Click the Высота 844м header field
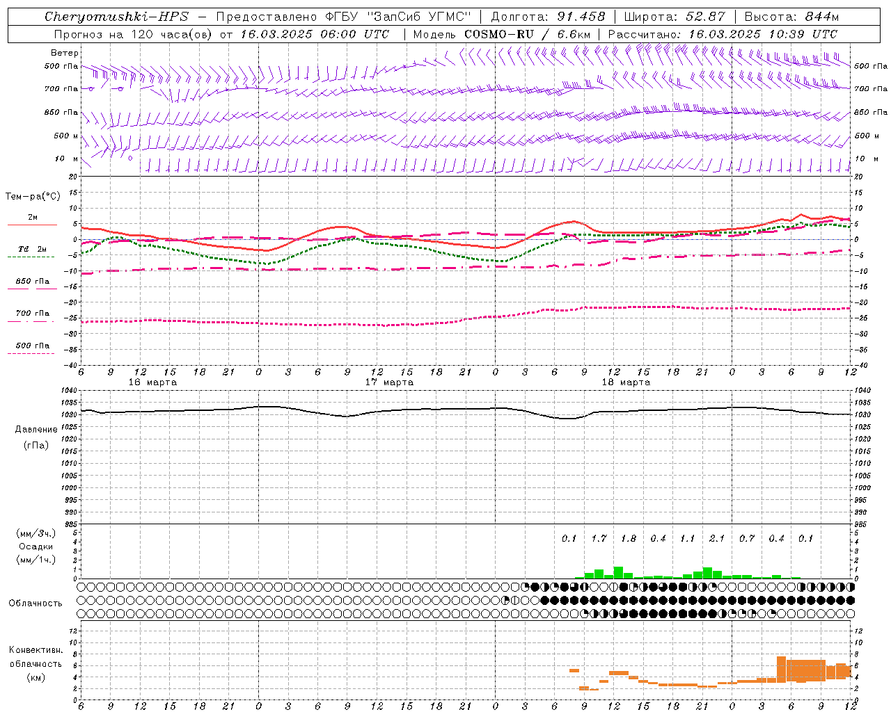The image size is (891, 712). pyautogui.click(x=791, y=17)
